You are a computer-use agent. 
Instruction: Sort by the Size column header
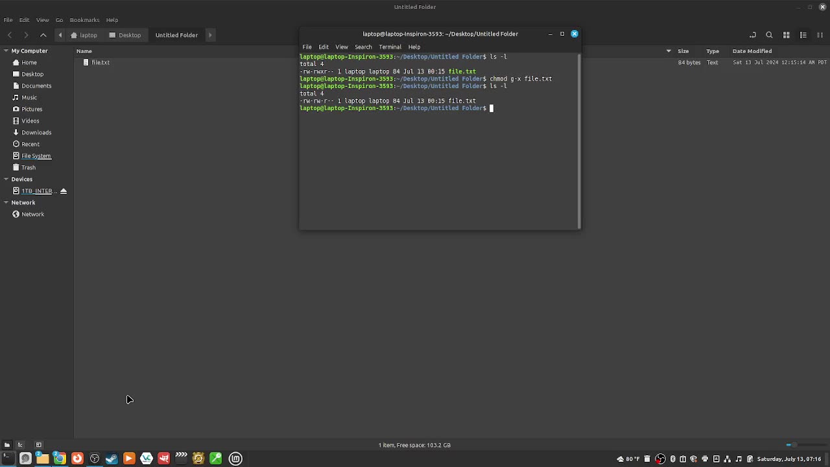coord(683,51)
